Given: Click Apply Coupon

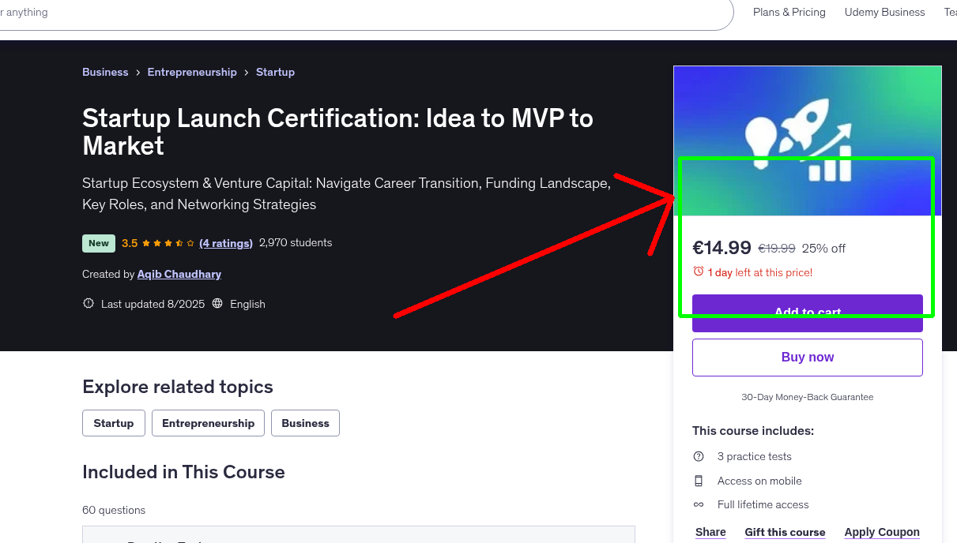Looking at the screenshot, I should pos(882,532).
